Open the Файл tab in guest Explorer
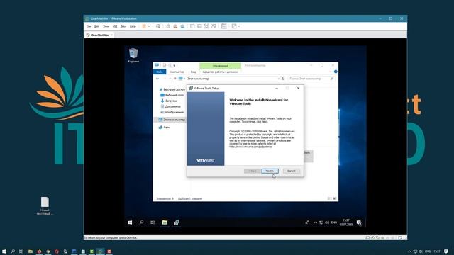 [159, 72]
